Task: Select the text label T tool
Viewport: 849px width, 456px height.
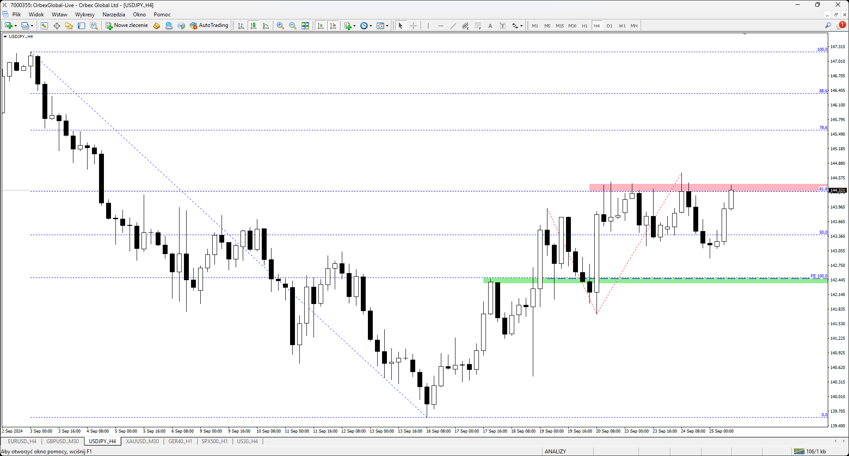Action: click(502, 26)
